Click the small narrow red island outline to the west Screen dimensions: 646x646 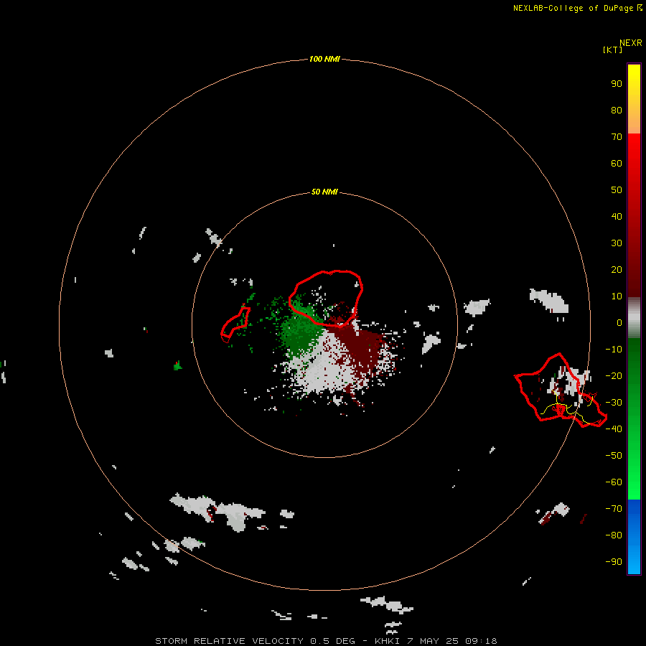(x=235, y=325)
